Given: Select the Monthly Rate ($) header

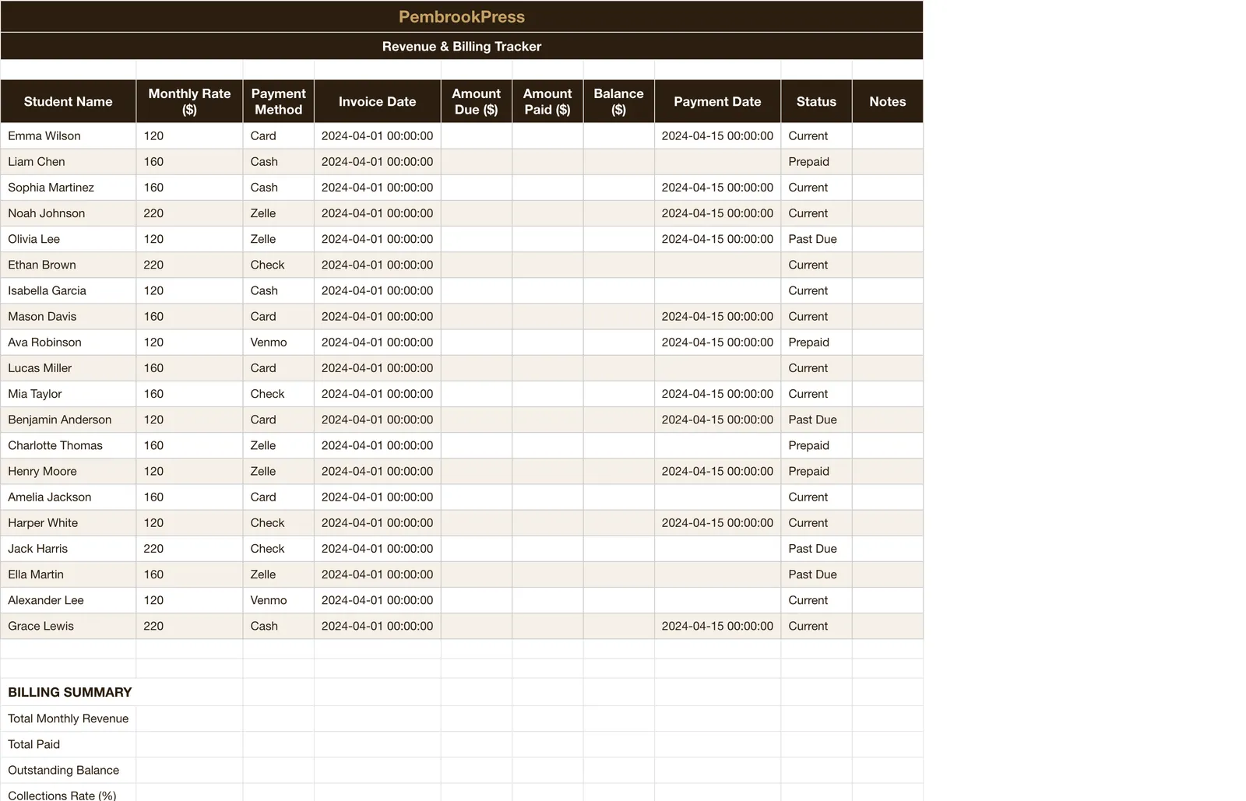Looking at the screenshot, I should [x=189, y=101].
